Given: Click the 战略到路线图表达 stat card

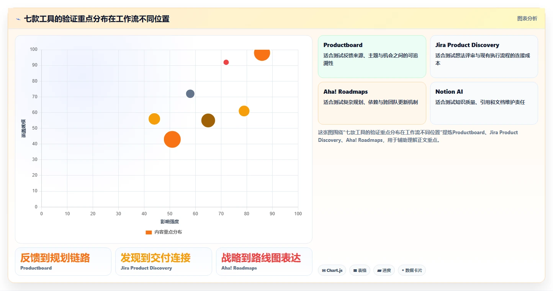Looking at the screenshot, I should tap(264, 262).
